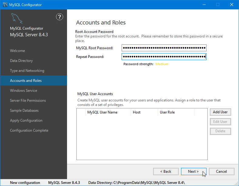
Task: Focus the Repeat Password field
Action: coord(164,57)
